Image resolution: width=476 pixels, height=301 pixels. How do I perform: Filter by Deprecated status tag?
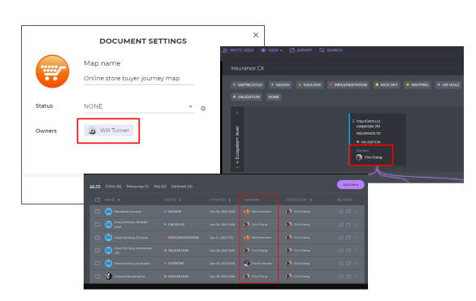click(248, 85)
